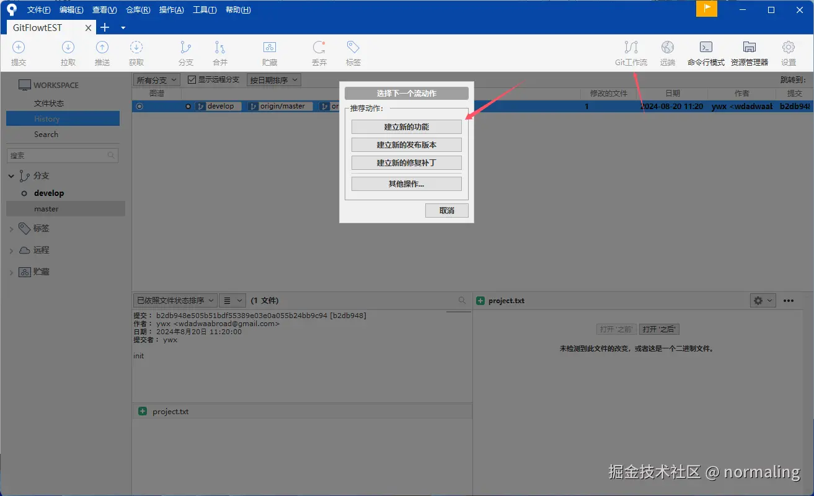Click the 修改的文件 column header

coord(609,93)
